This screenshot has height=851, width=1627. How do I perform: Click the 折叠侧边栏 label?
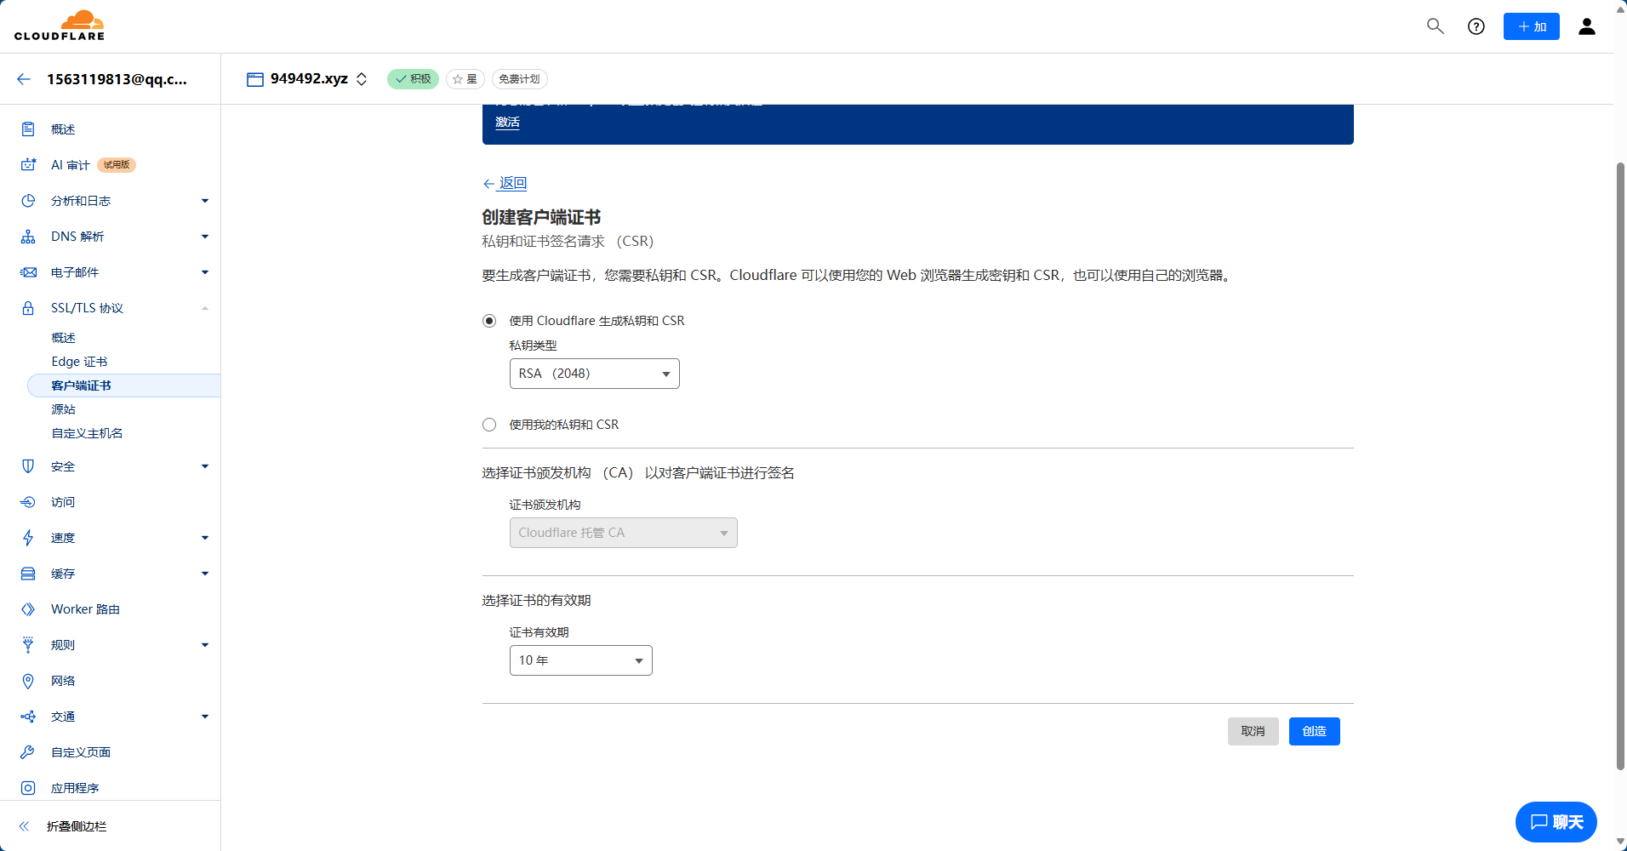pos(77,826)
